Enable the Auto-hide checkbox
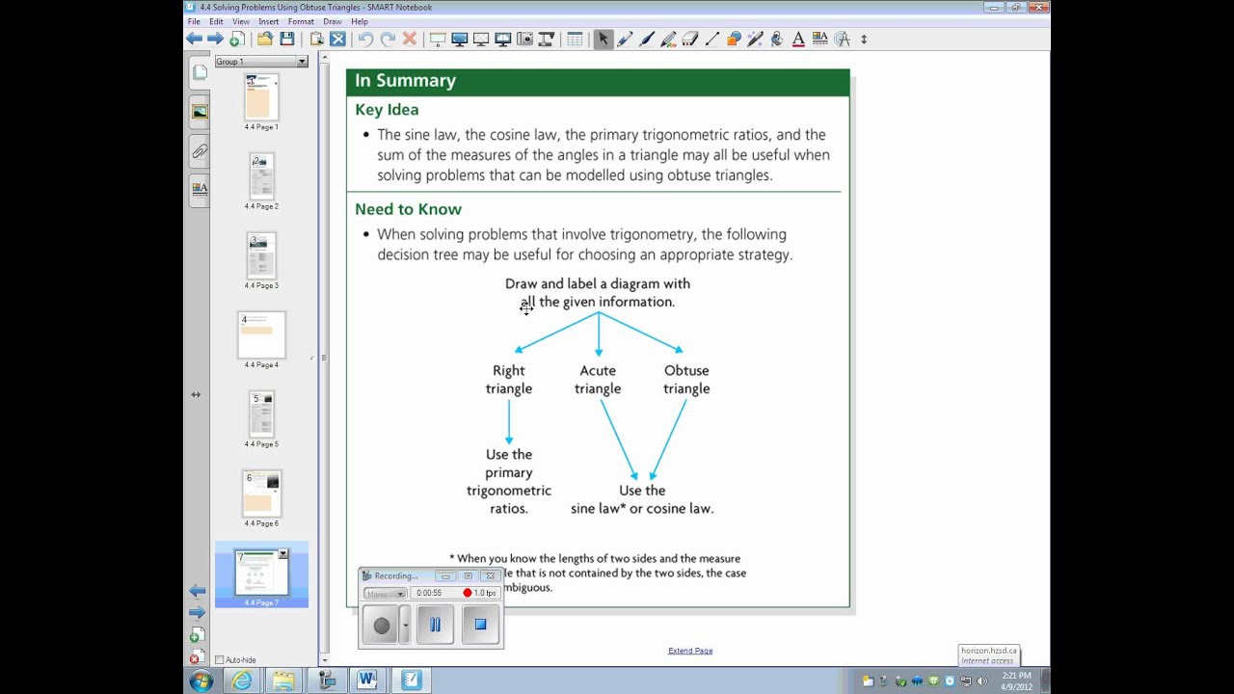This screenshot has height=694, width=1234. [220, 660]
